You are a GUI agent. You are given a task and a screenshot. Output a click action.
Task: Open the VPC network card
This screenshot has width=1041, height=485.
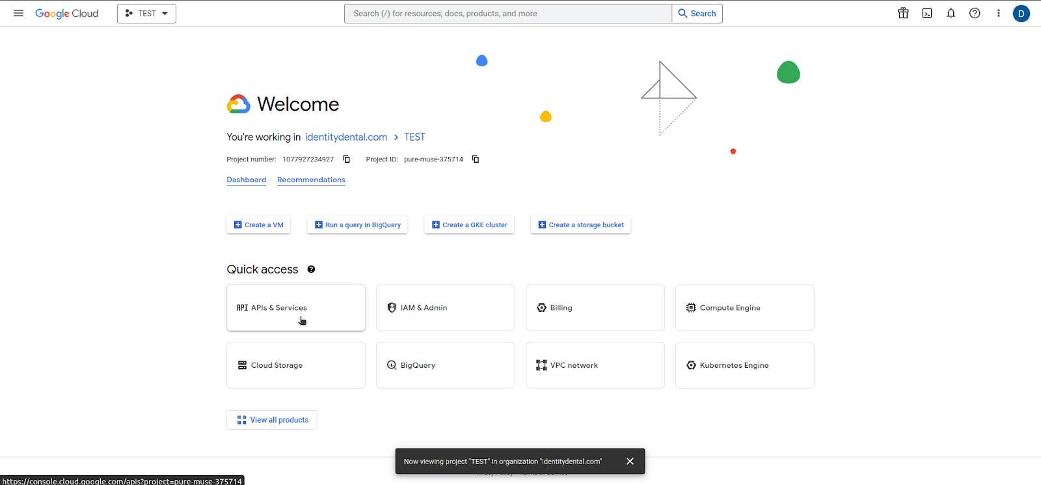tap(595, 365)
